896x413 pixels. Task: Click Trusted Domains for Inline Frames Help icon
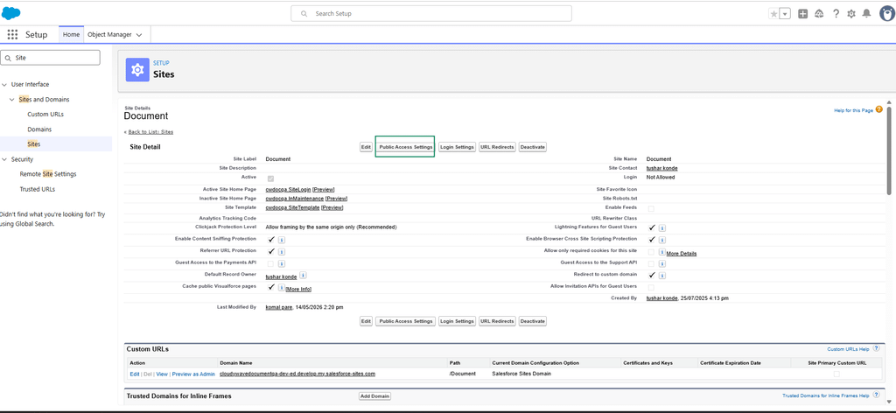click(x=876, y=395)
